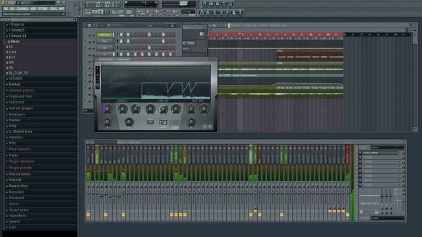Open the OPTIONS menu
Viewport: 422px width, 237px height.
point(43,9)
